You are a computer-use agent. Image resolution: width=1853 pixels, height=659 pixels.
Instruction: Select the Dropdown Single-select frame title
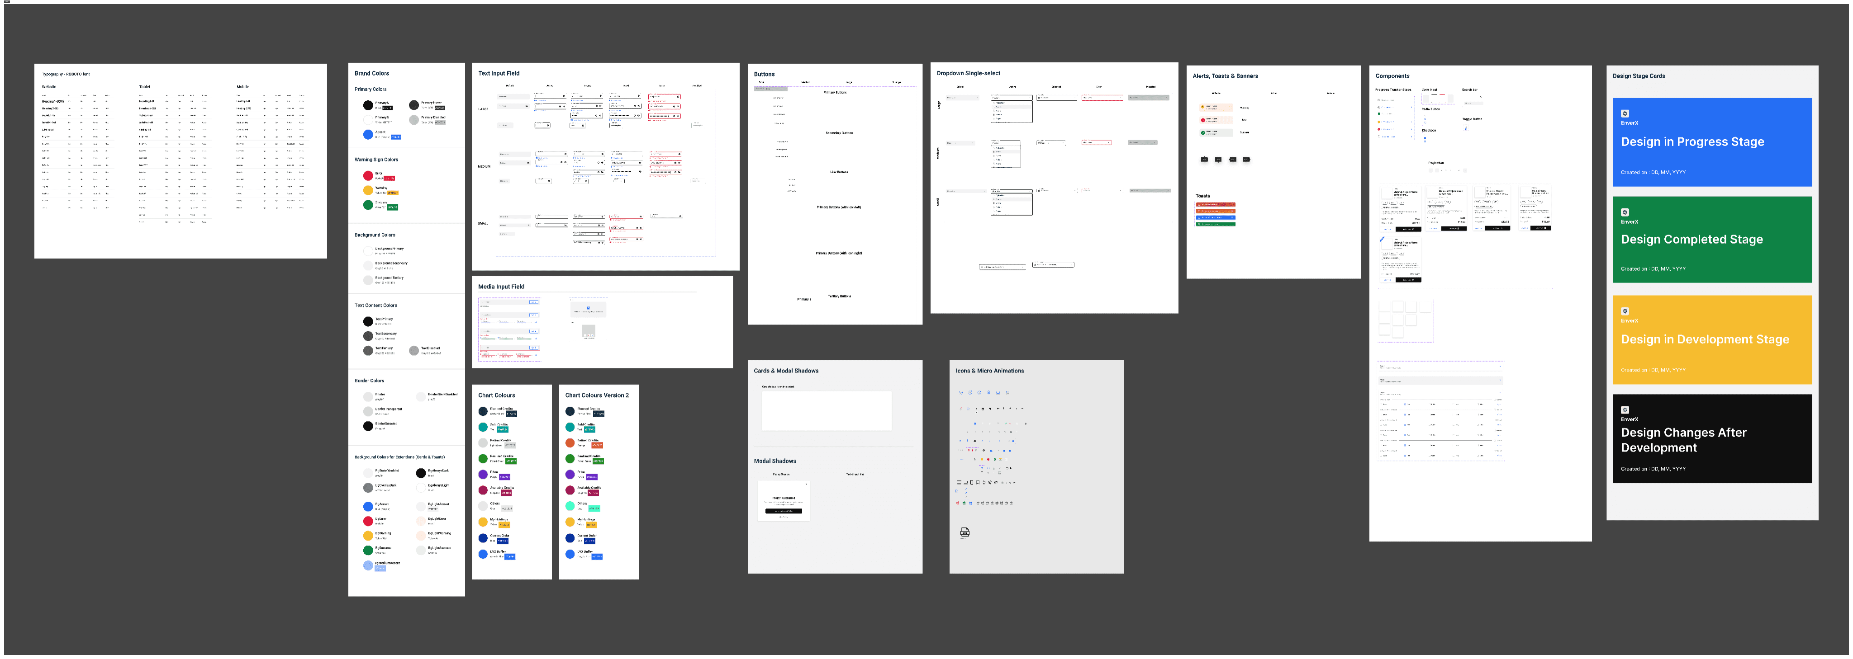968,73
